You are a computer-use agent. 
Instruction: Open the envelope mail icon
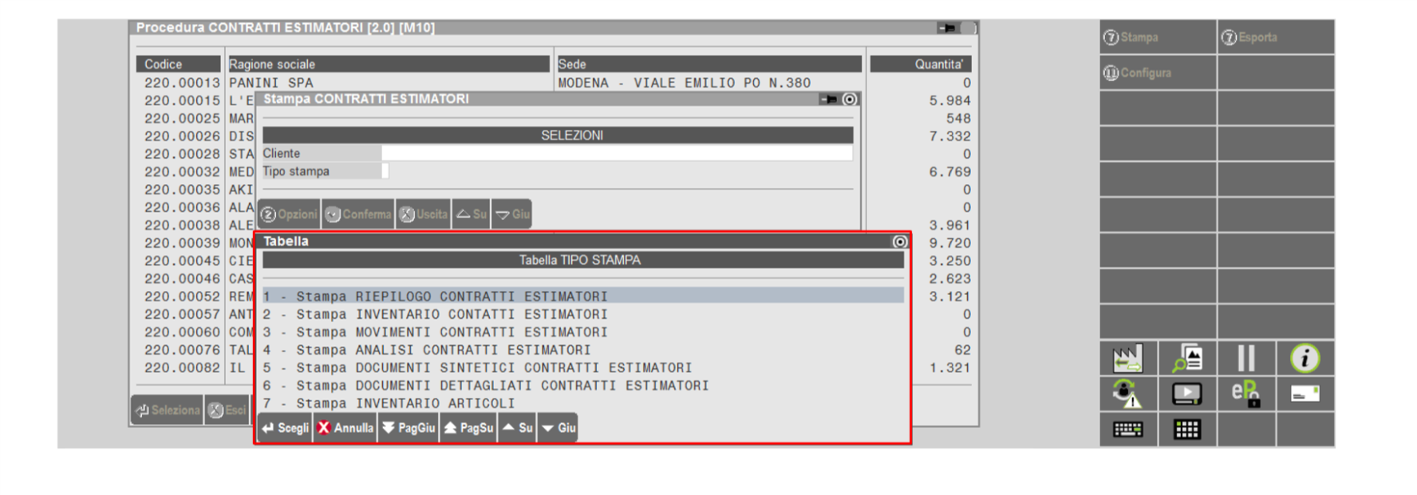pos(1305,394)
